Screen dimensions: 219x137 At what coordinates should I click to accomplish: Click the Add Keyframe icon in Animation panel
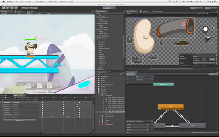(x=28, y=98)
